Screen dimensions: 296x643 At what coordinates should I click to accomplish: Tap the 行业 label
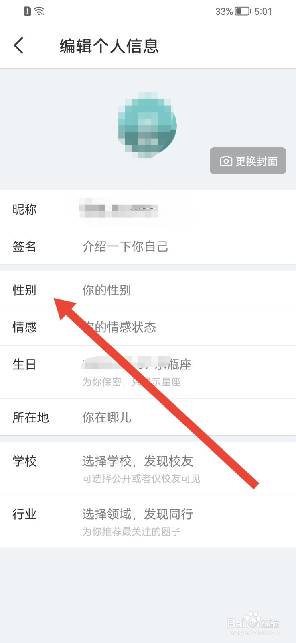click(24, 514)
